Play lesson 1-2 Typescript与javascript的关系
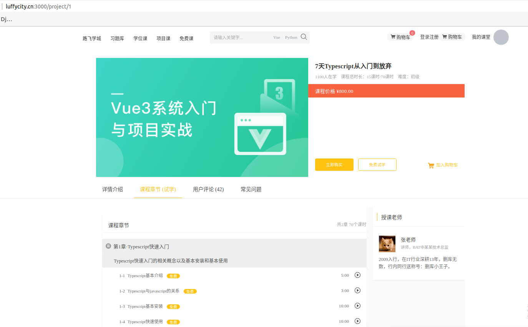Viewport: 528px width, 327px height. pos(357,290)
